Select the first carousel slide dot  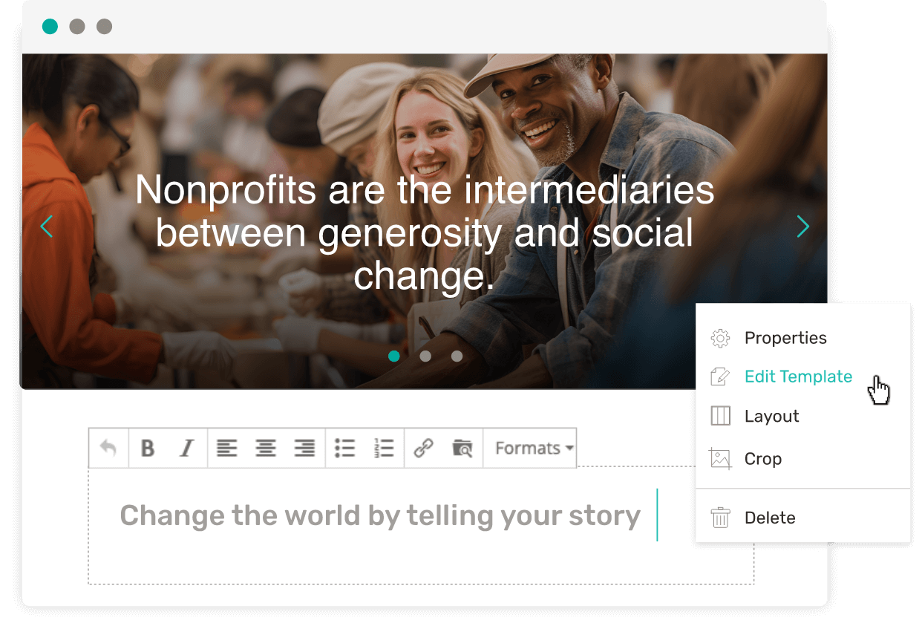click(394, 356)
